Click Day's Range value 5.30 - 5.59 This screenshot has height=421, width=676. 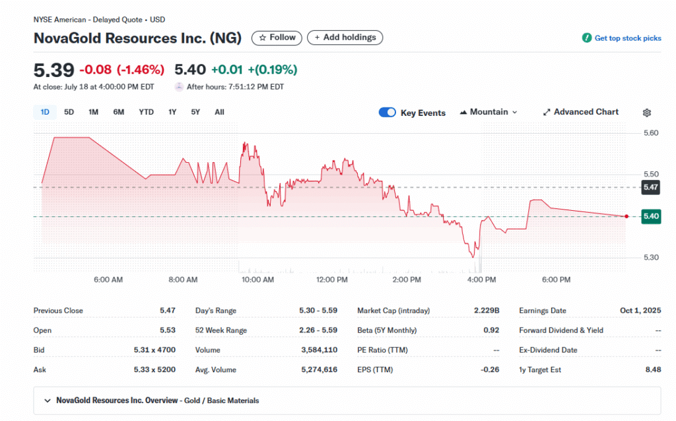(318, 310)
